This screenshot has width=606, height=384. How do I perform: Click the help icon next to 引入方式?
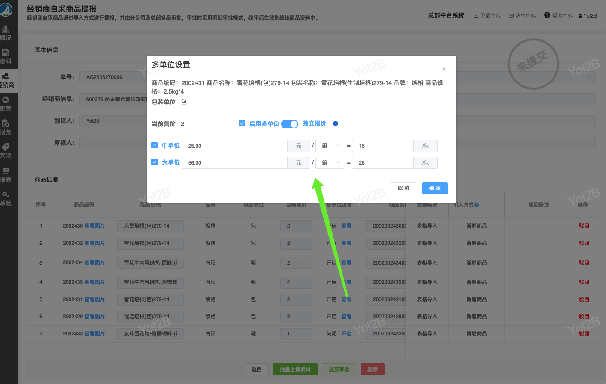coord(476,205)
